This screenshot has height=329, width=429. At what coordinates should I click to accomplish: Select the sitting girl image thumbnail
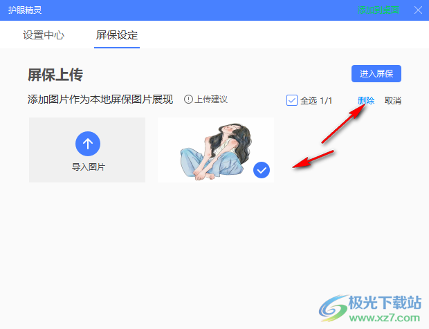point(216,150)
